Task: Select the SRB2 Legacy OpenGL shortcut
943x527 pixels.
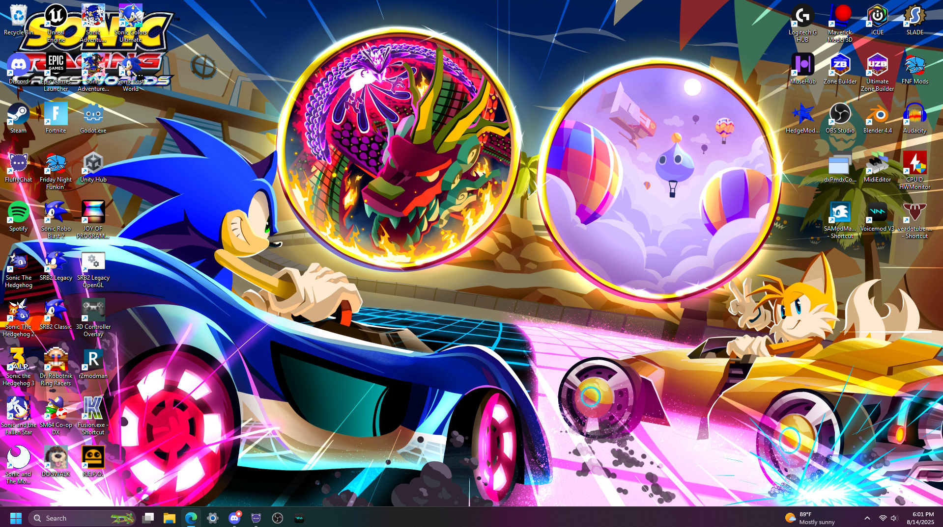Action: click(x=93, y=269)
